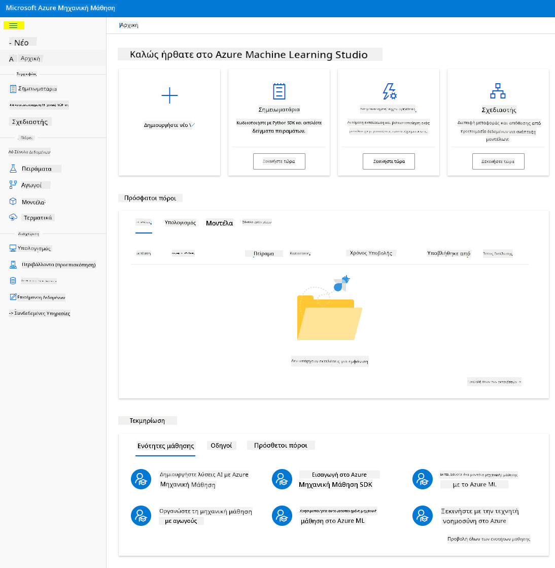
Task: Open Τερματικά endpoints cloud icon
Action: [13, 217]
